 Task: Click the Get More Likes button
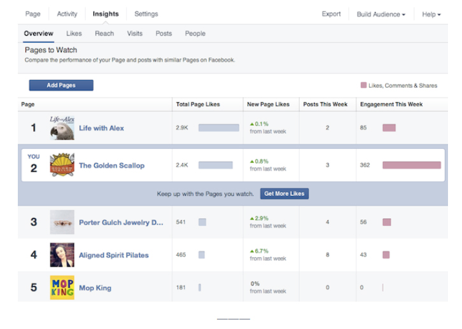tap(284, 193)
